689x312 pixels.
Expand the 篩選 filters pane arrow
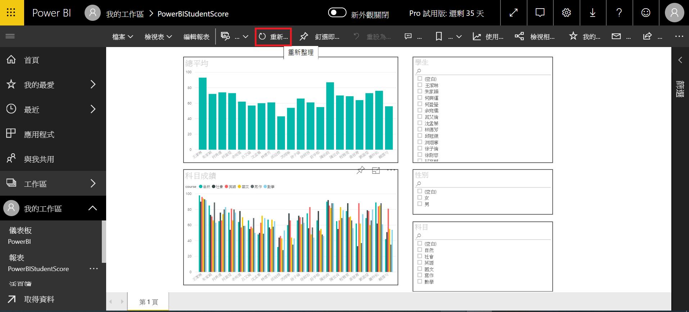(x=680, y=60)
